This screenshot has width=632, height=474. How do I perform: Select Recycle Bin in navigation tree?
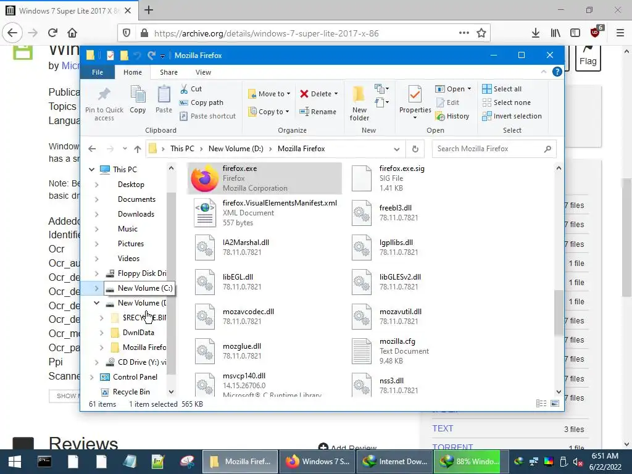131,392
